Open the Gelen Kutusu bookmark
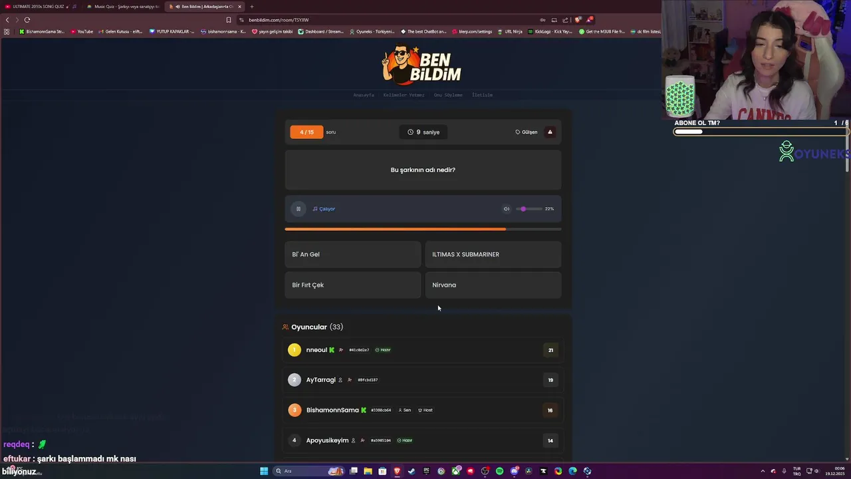This screenshot has height=479, width=851. pos(120,31)
